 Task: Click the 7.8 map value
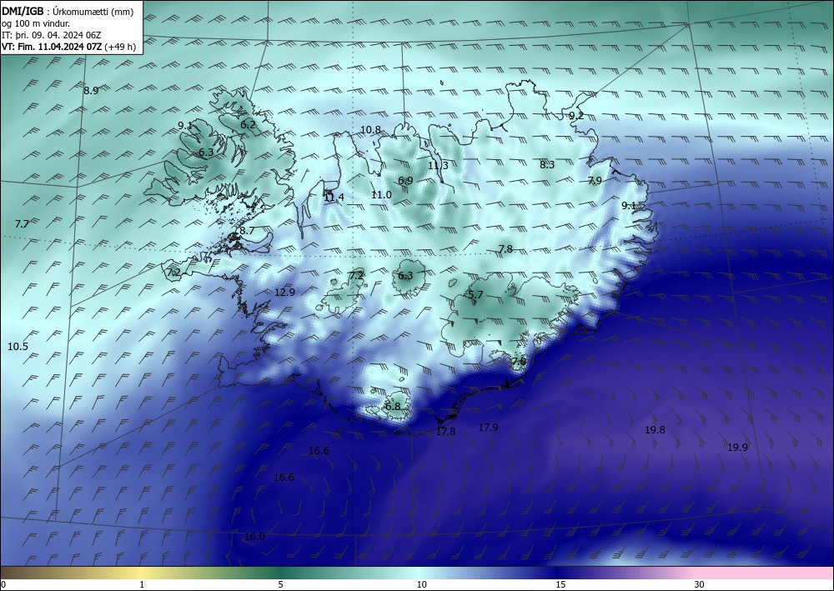505,248
